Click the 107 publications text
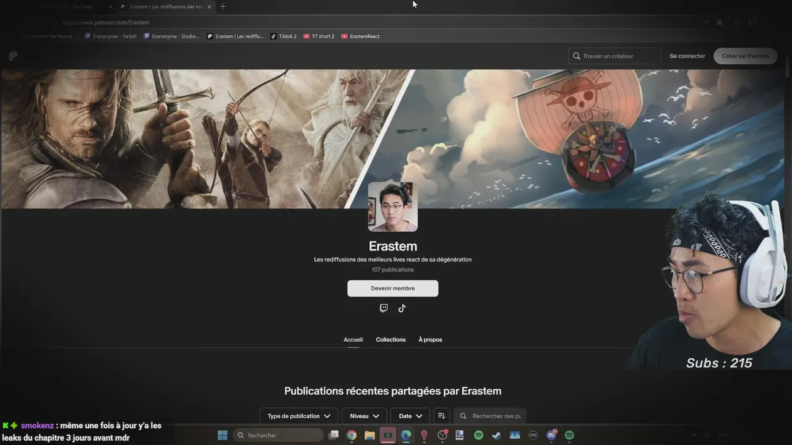Viewport: 792px width, 445px height. click(x=393, y=269)
